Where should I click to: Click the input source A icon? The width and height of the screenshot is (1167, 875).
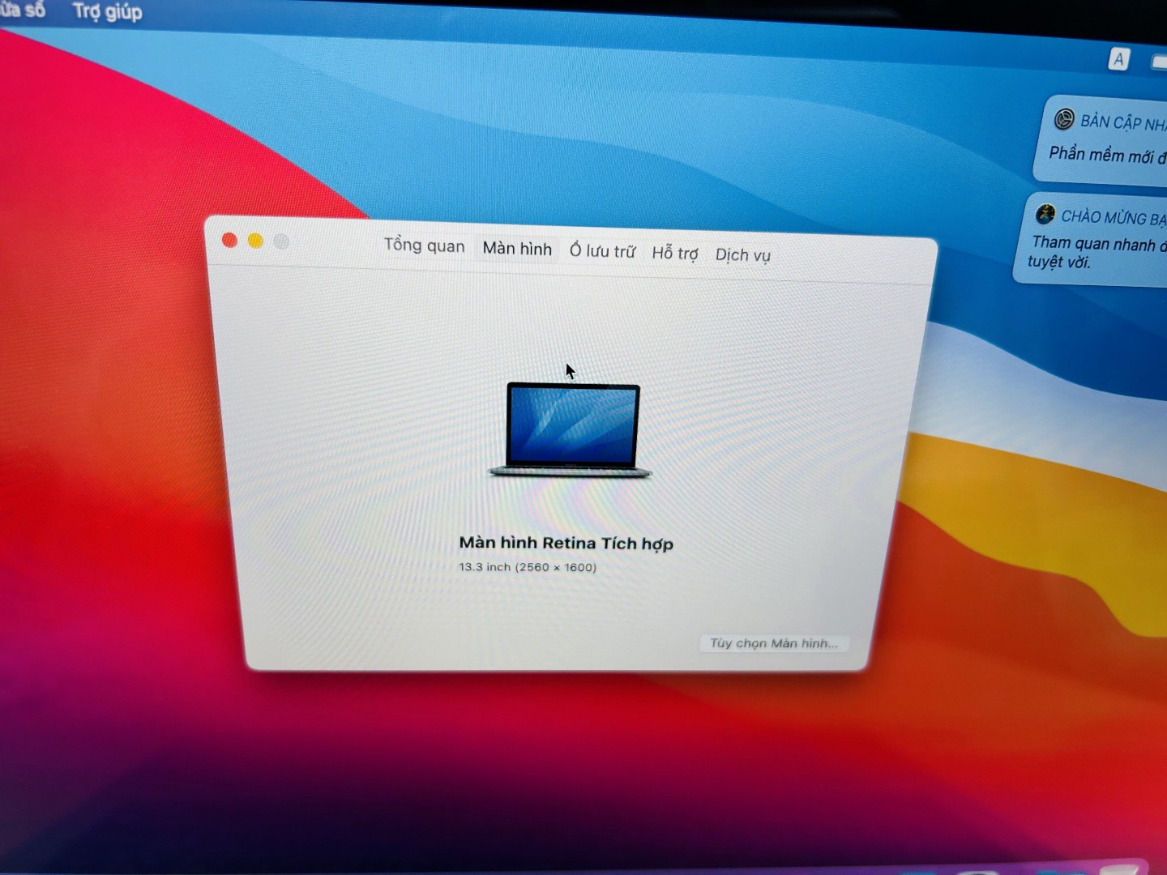pyautogui.click(x=1118, y=59)
